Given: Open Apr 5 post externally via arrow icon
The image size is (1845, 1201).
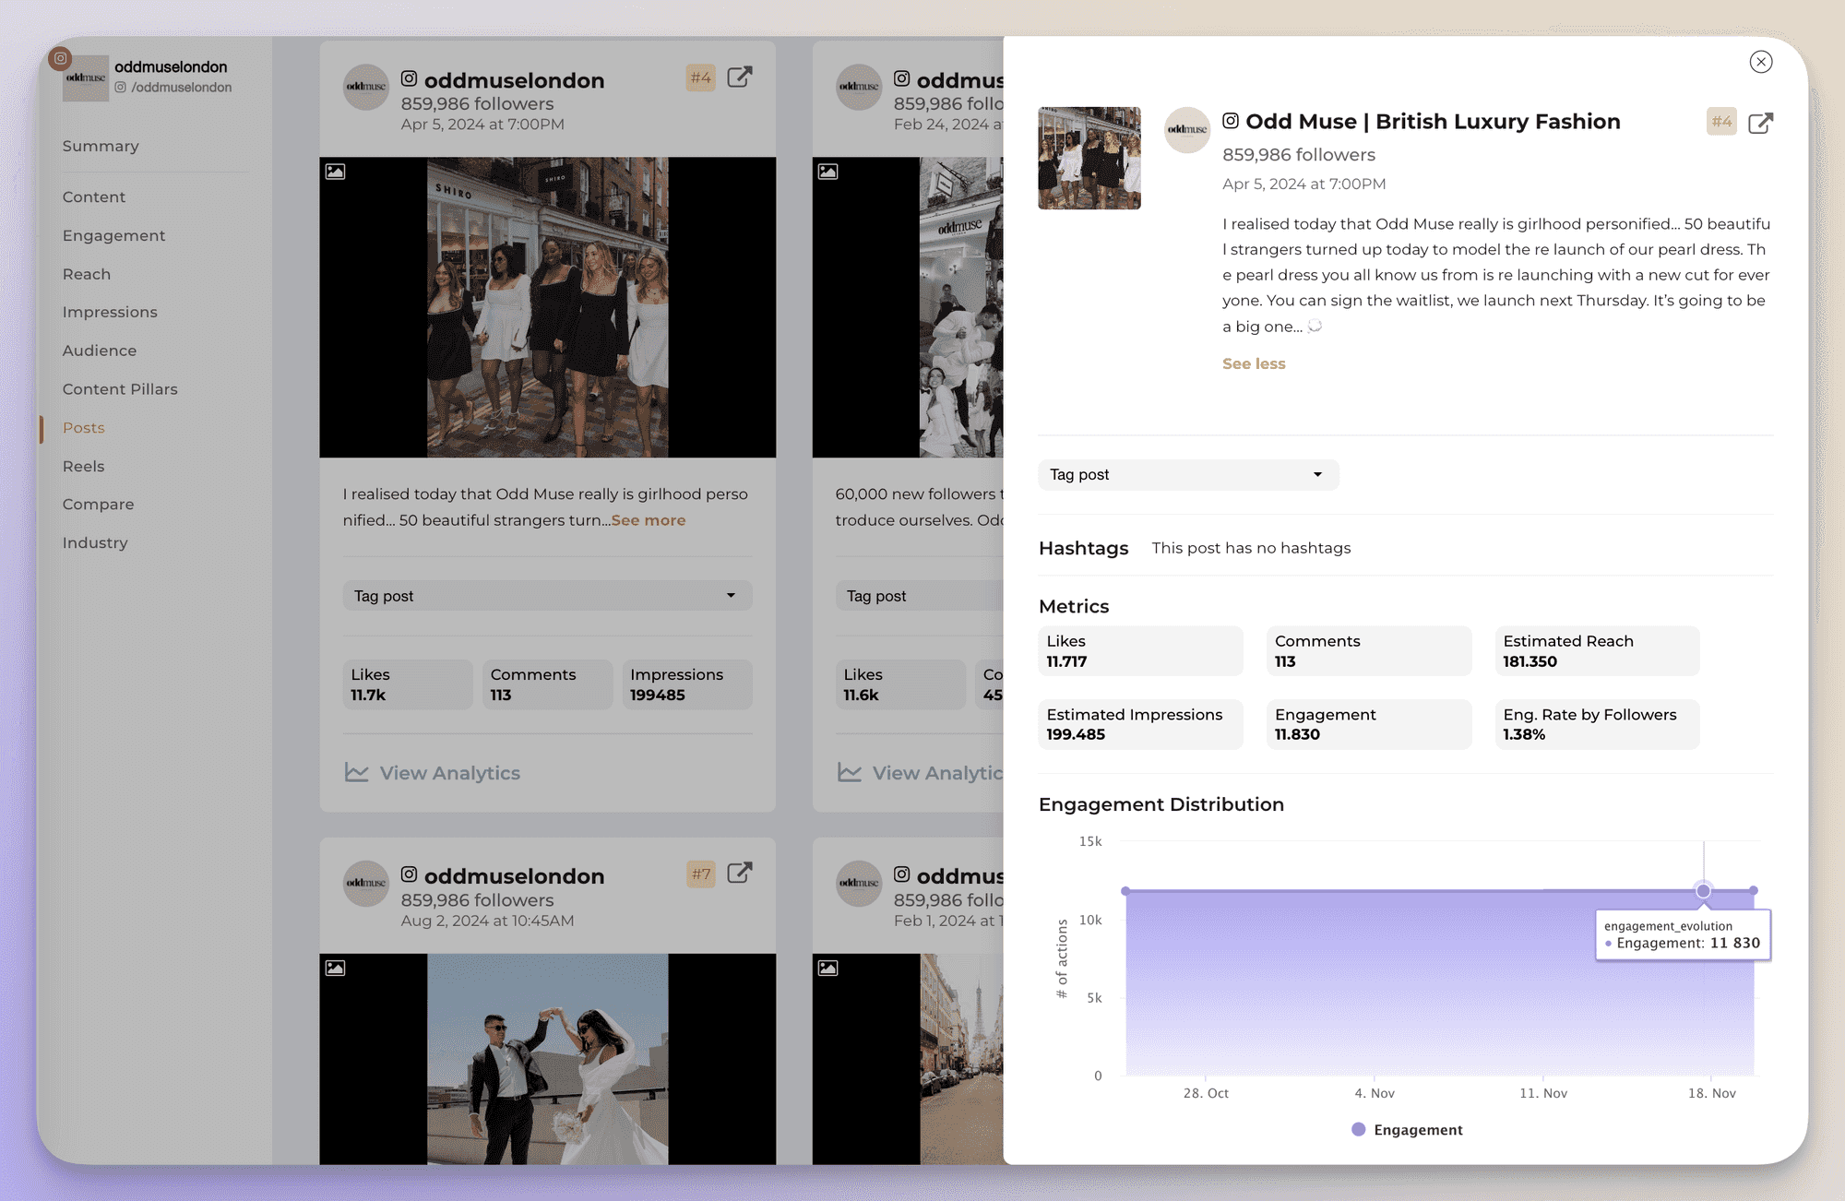Looking at the screenshot, I should pyautogui.click(x=740, y=77).
